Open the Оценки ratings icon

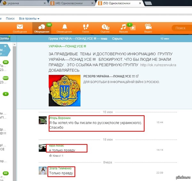click(105, 28)
